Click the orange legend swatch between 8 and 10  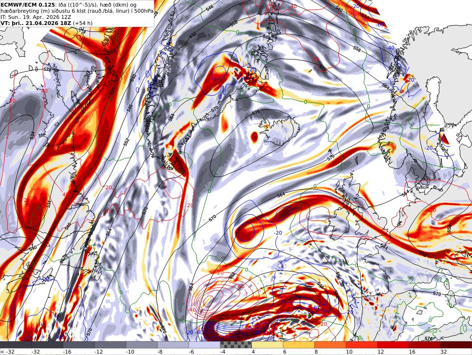(x=330, y=345)
